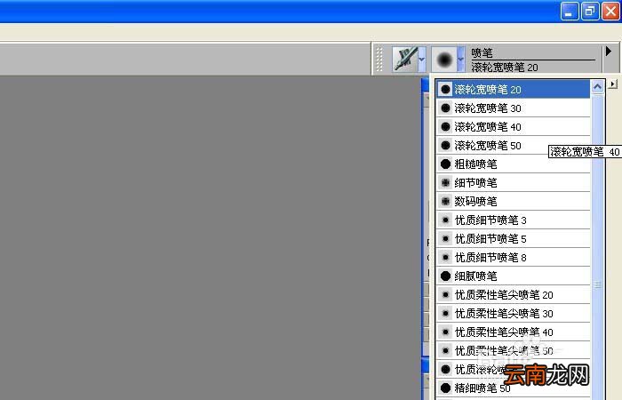Click dab icon beside 优质细节喷笔 3
The image size is (622, 400).
[445, 220]
